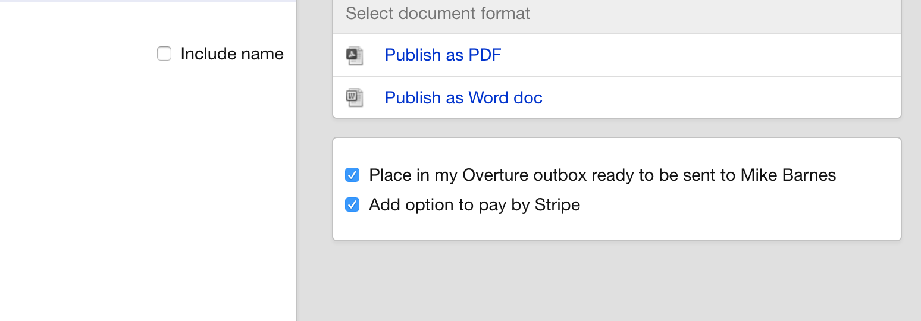Image resolution: width=921 pixels, height=321 pixels.
Task: Select Publish as Word doc
Action: tap(463, 97)
